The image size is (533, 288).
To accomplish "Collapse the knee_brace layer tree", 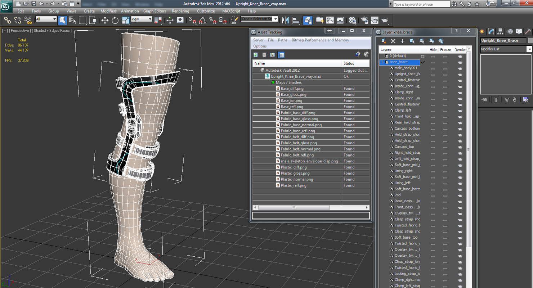I will (381, 62).
